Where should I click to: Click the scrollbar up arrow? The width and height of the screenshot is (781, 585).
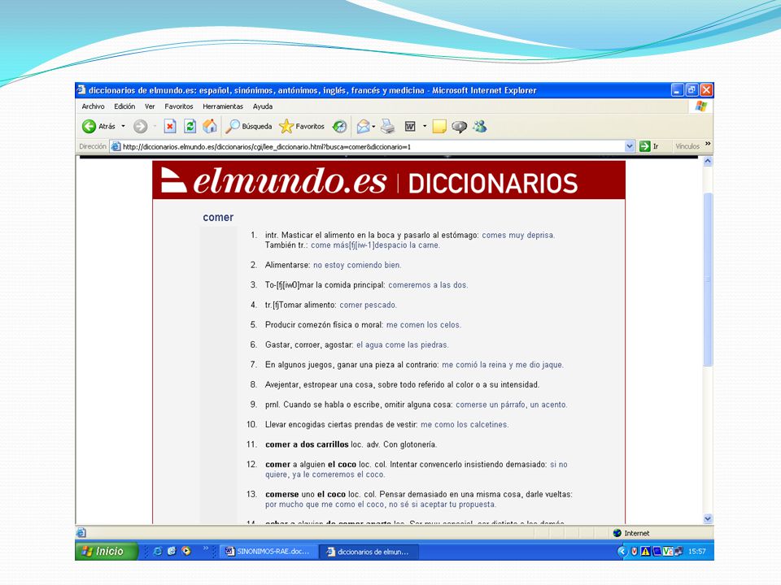tap(708, 161)
